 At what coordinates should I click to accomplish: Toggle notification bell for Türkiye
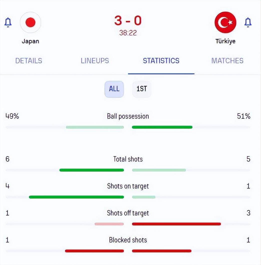248,22
